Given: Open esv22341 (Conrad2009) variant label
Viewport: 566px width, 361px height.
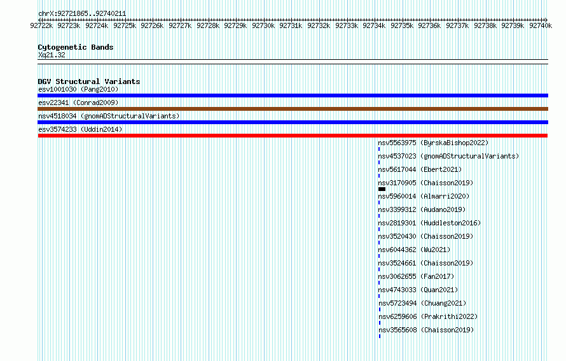Looking at the screenshot, I should [x=78, y=103].
